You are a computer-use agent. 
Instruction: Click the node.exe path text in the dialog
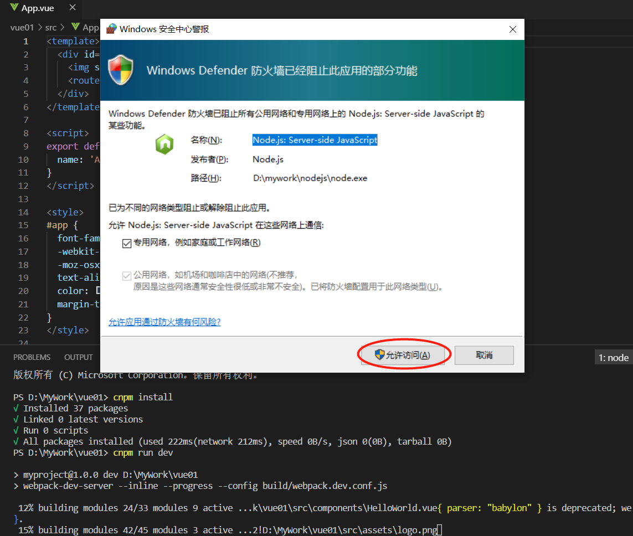pos(310,178)
